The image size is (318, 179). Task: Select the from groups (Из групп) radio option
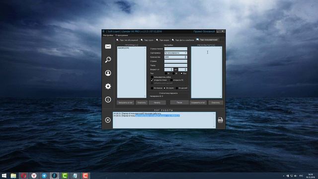(164, 88)
